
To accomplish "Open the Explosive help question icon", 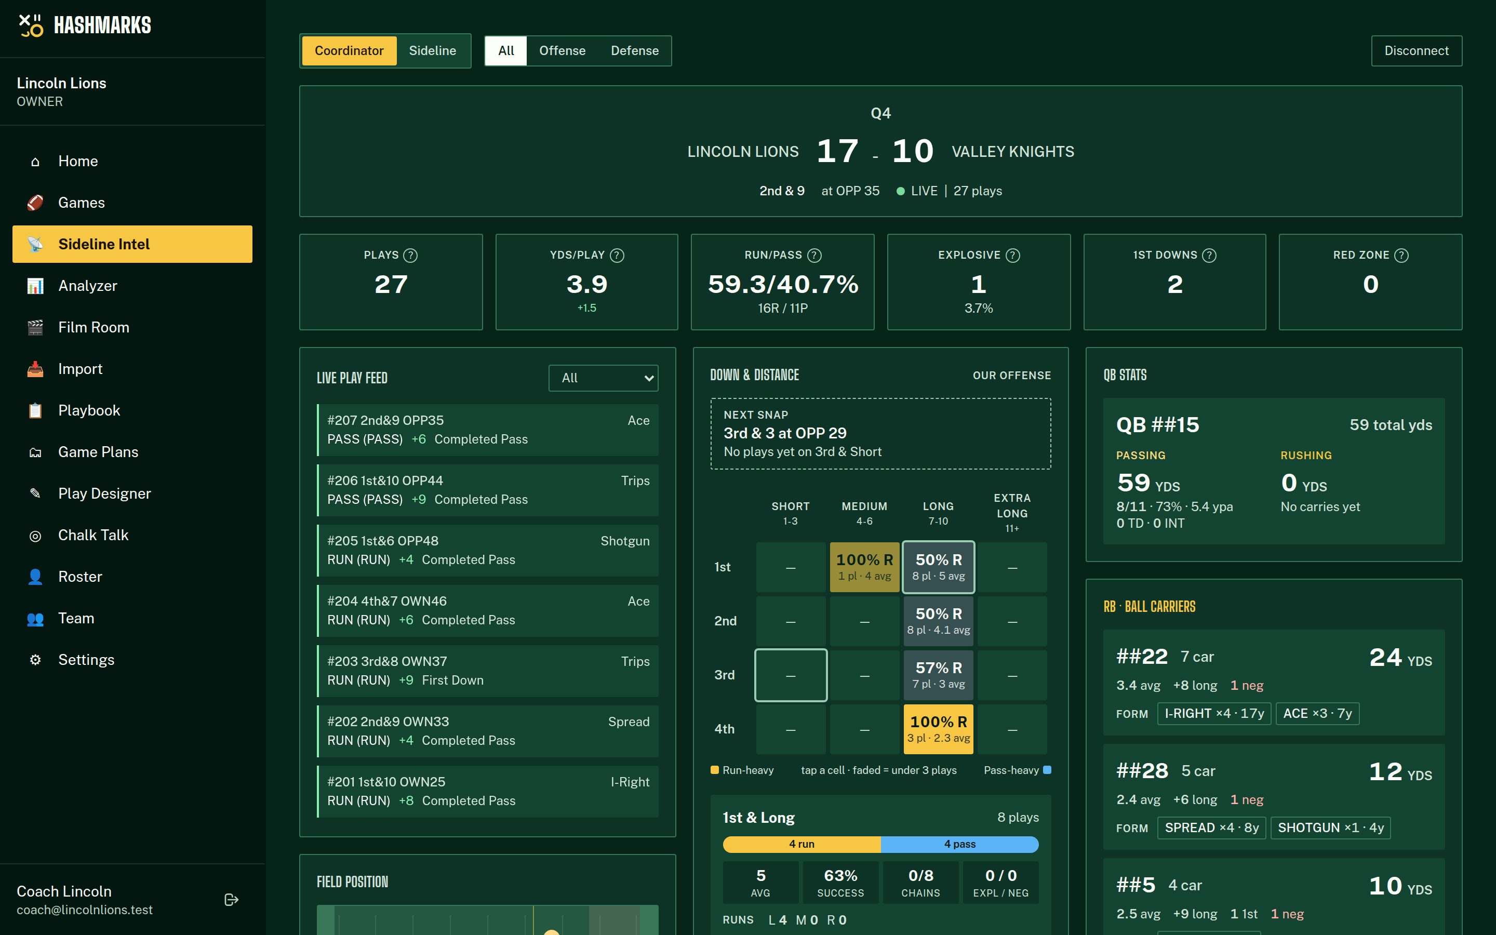I will pyautogui.click(x=1012, y=256).
